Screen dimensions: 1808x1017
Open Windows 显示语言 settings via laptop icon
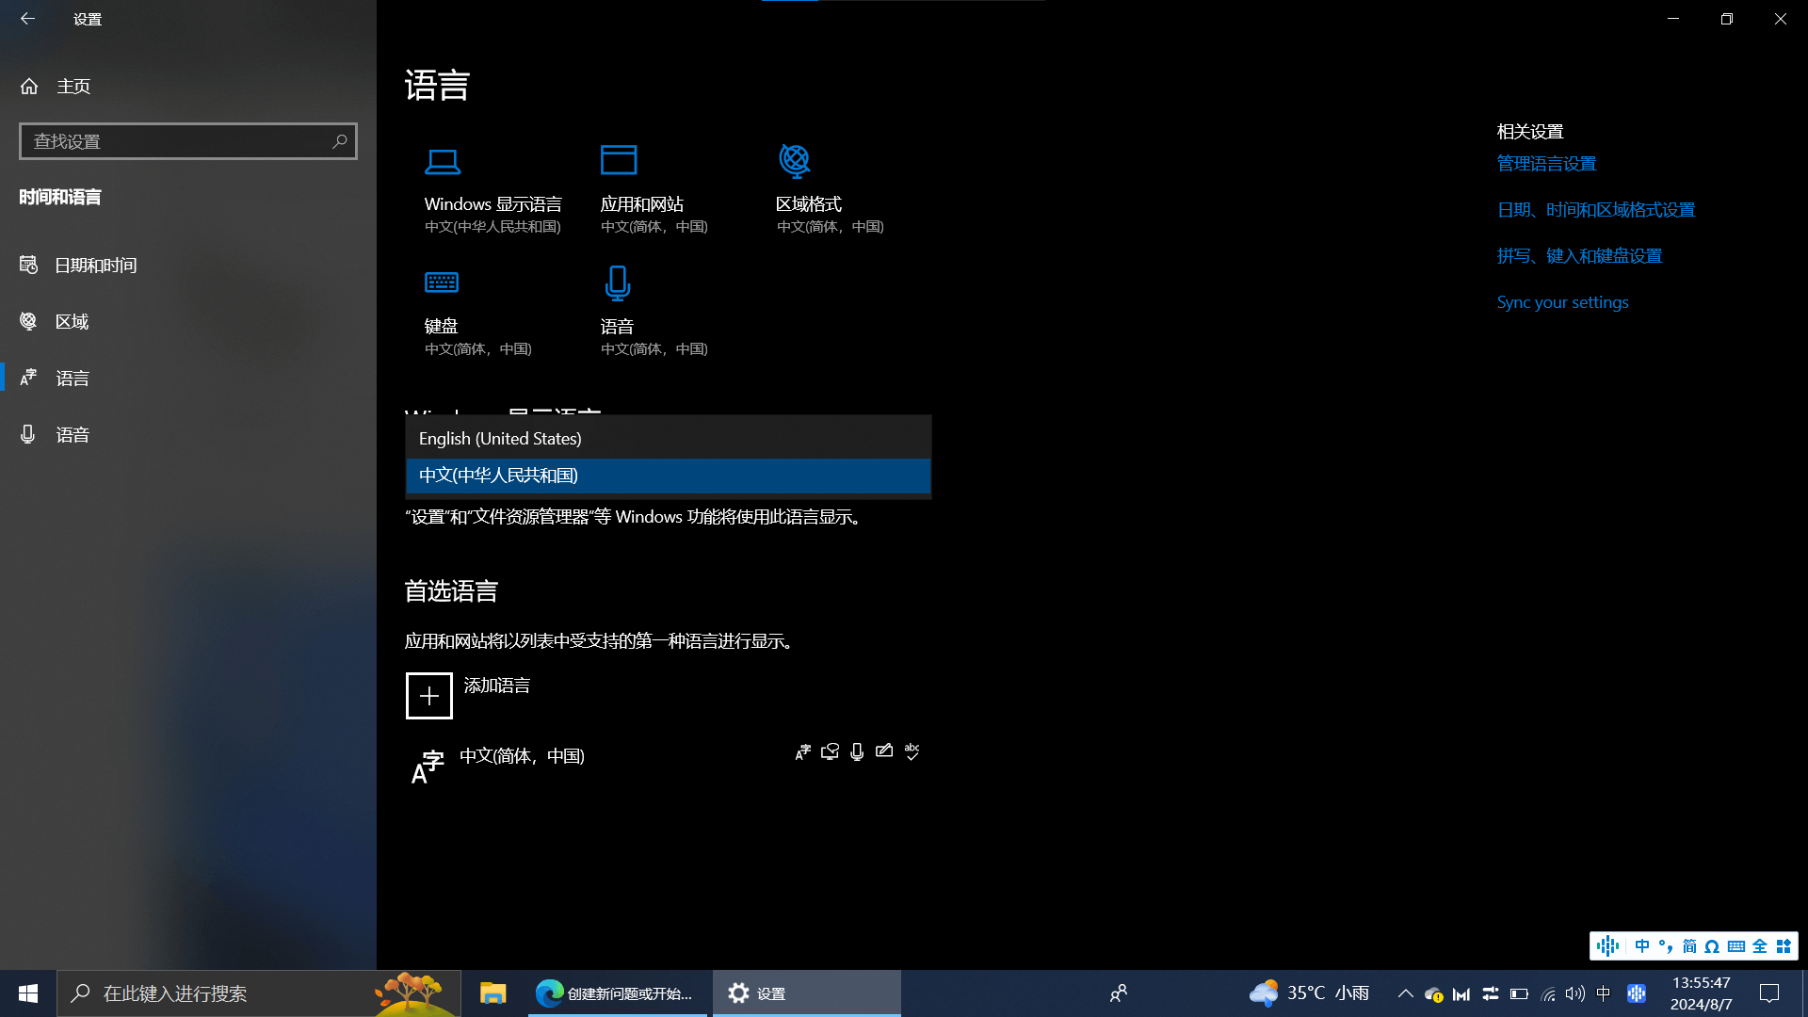click(444, 161)
